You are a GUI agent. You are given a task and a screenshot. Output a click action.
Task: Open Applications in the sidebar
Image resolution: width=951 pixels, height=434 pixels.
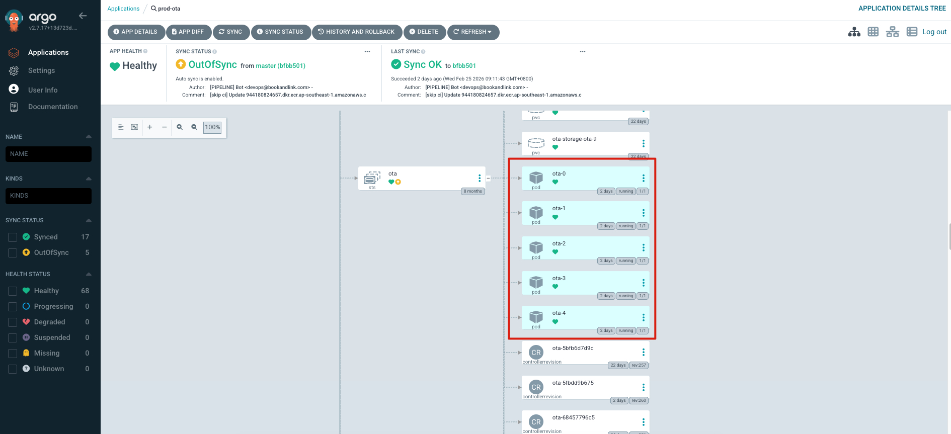coord(48,52)
